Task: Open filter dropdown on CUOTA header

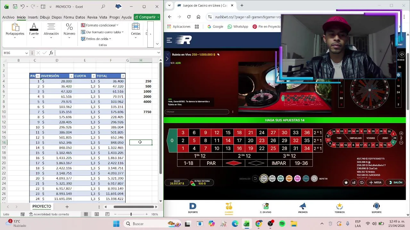Action: tap(94, 76)
